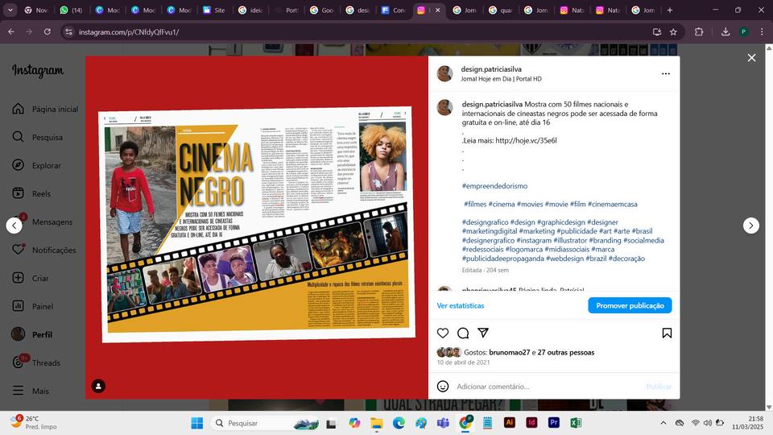Viewport: 773px width, 435px height.
Task: Close the current Instagram tab
Action: [437, 10]
